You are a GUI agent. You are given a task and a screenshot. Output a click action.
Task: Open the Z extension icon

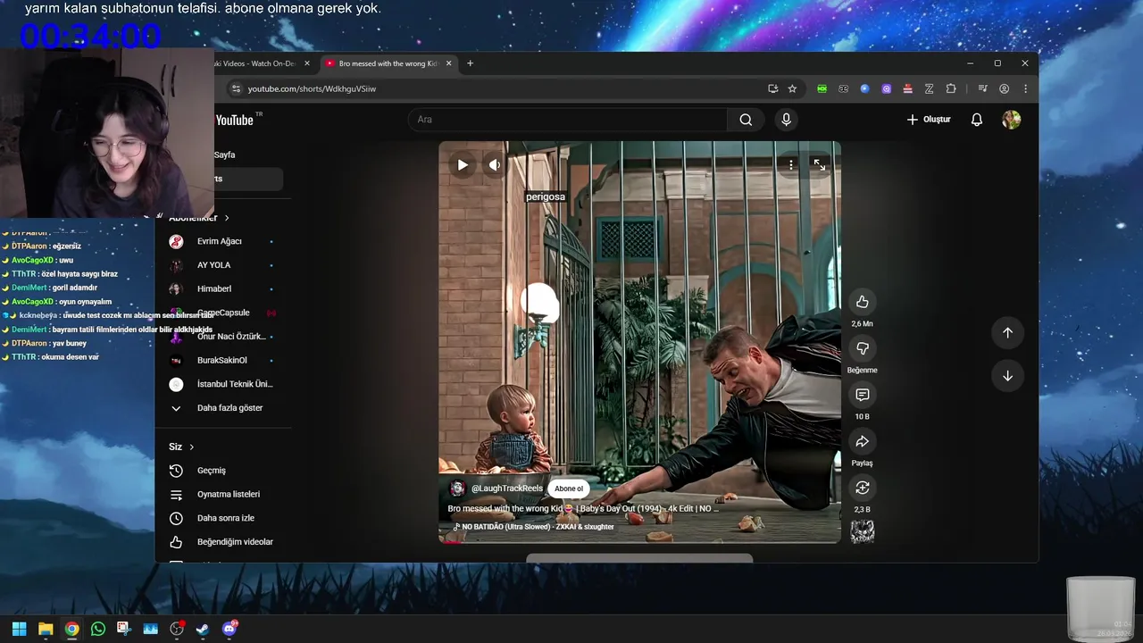point(929,88)
